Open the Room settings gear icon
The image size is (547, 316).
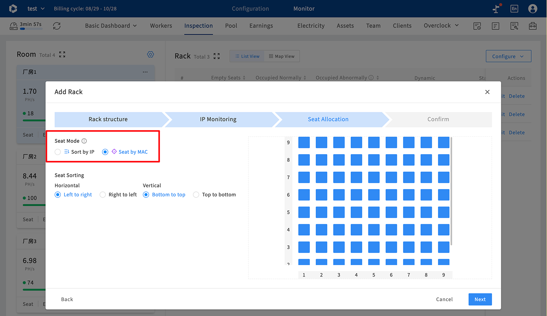click(x=150, y=55)
